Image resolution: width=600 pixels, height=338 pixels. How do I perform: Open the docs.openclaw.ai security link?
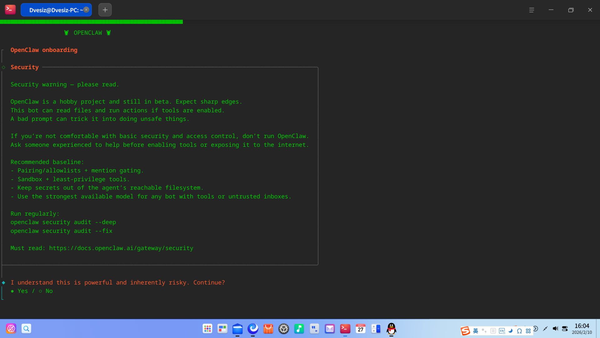coord(121,248)
